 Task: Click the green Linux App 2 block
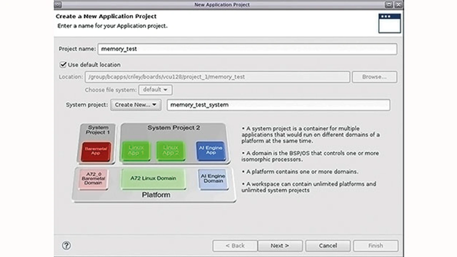point(170,151)
